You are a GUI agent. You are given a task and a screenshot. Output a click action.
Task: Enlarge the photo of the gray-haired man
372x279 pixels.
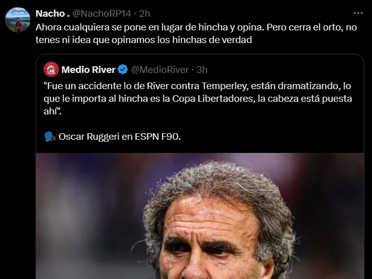[200, 216]
